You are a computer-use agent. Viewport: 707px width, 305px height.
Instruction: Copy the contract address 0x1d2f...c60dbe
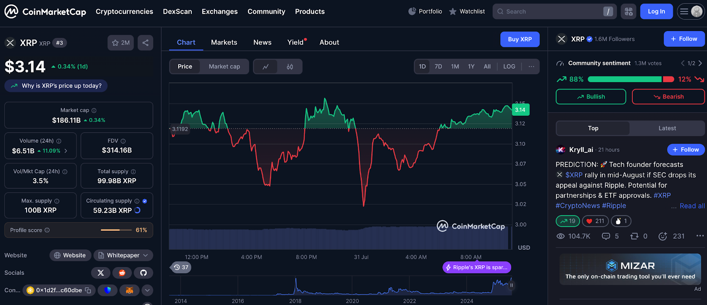[88, 290]
